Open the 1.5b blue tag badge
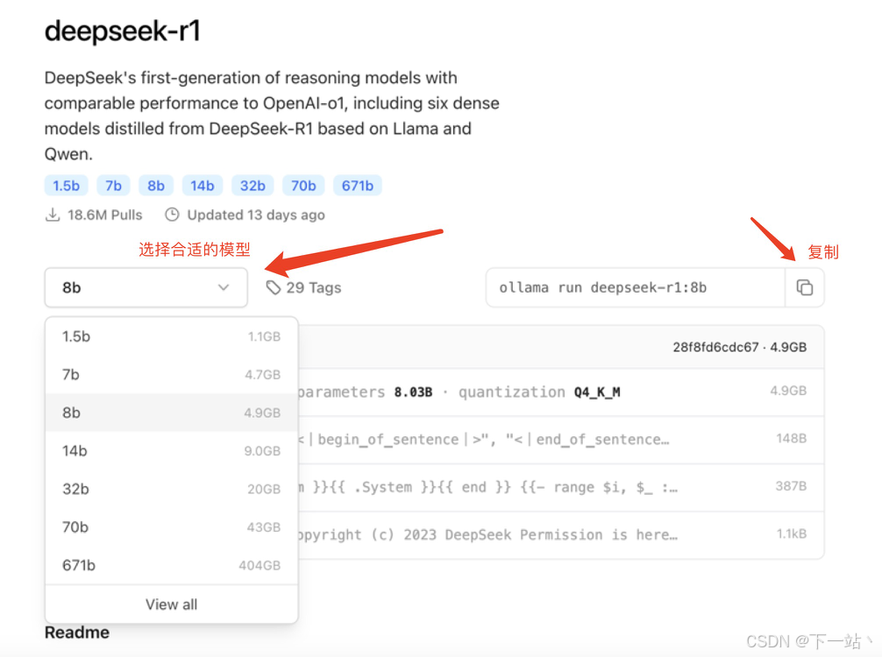Screen dimensions: 882x657 tap(66, 186)
